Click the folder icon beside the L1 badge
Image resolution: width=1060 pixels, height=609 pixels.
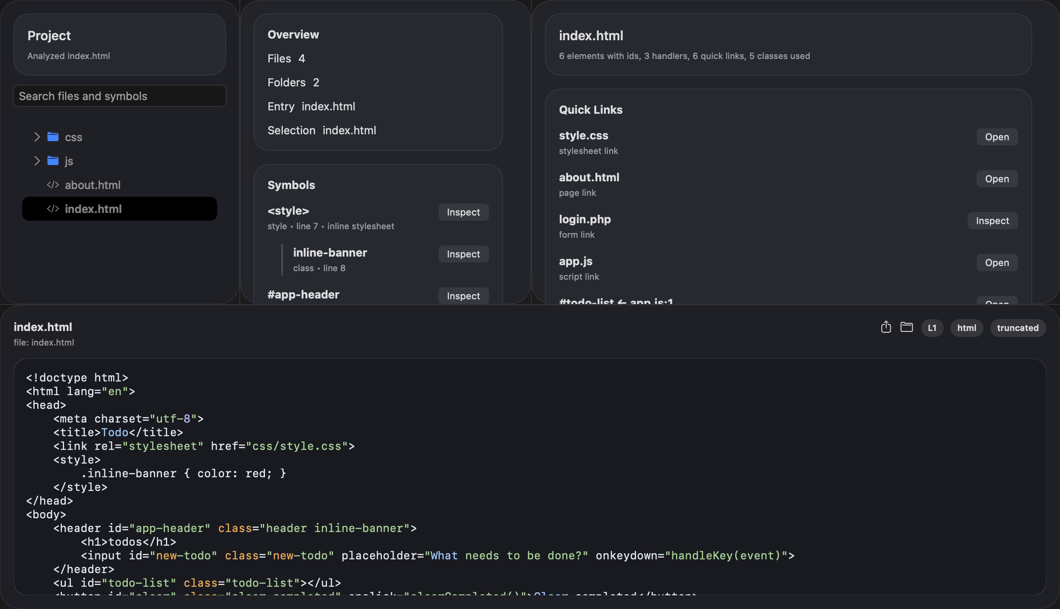(x=907, y=327)
